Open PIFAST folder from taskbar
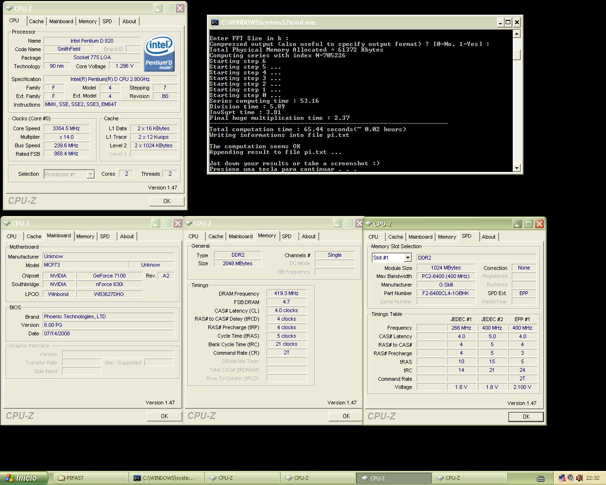The width and height of the screenshot is (606, 485). tap(90, 478)
